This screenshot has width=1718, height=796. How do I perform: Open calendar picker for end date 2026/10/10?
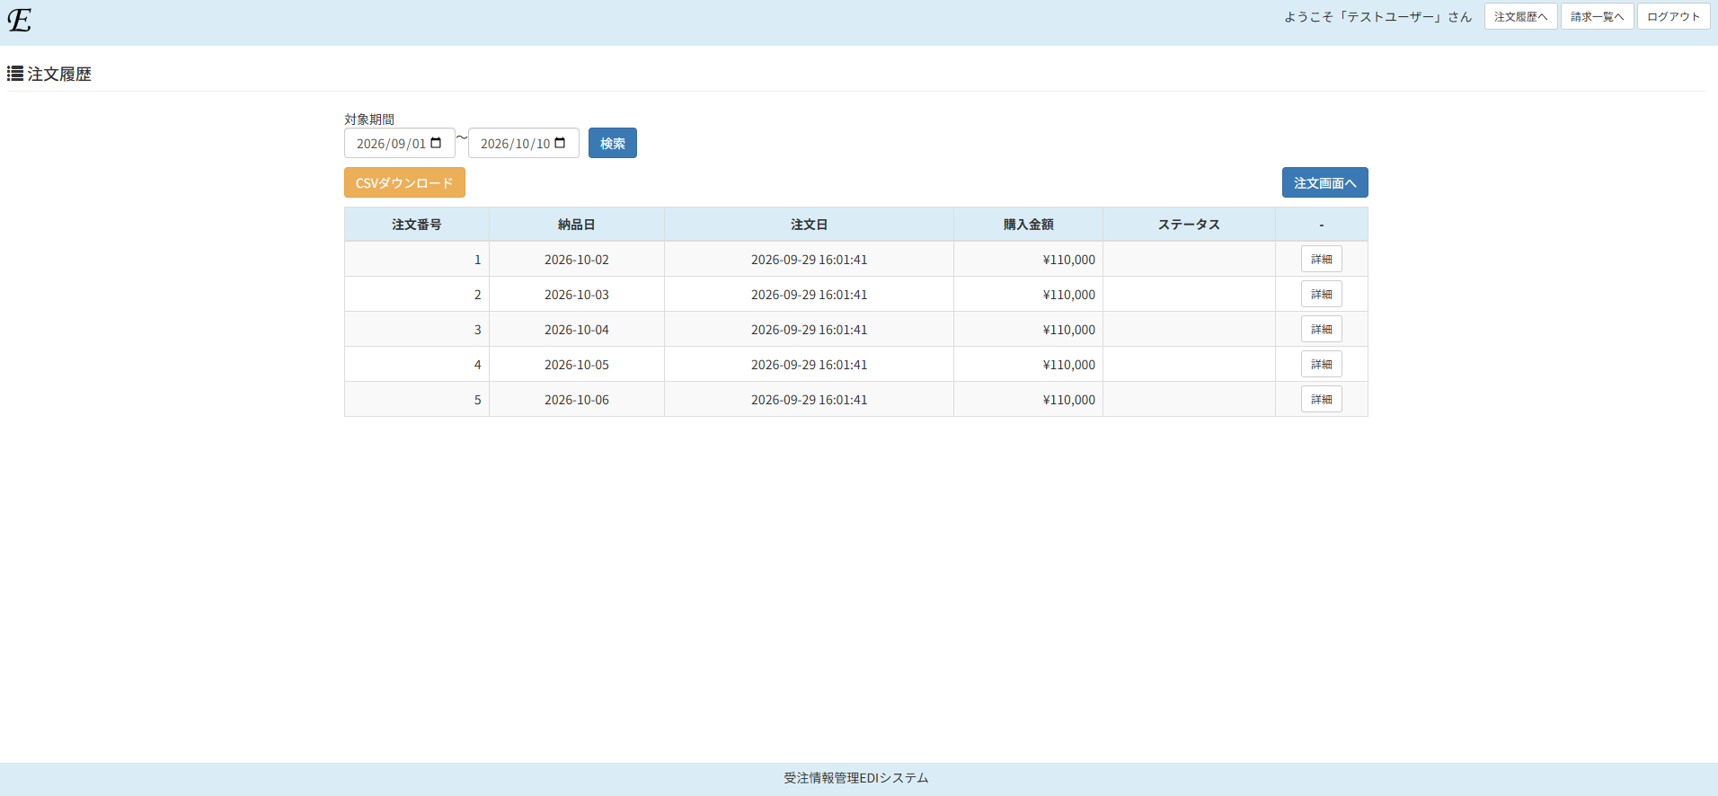[x=560, y=143]
